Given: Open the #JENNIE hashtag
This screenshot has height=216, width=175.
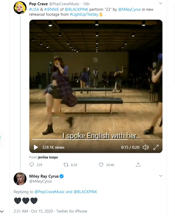Looking at the screenshot, I should coord(52,9).
